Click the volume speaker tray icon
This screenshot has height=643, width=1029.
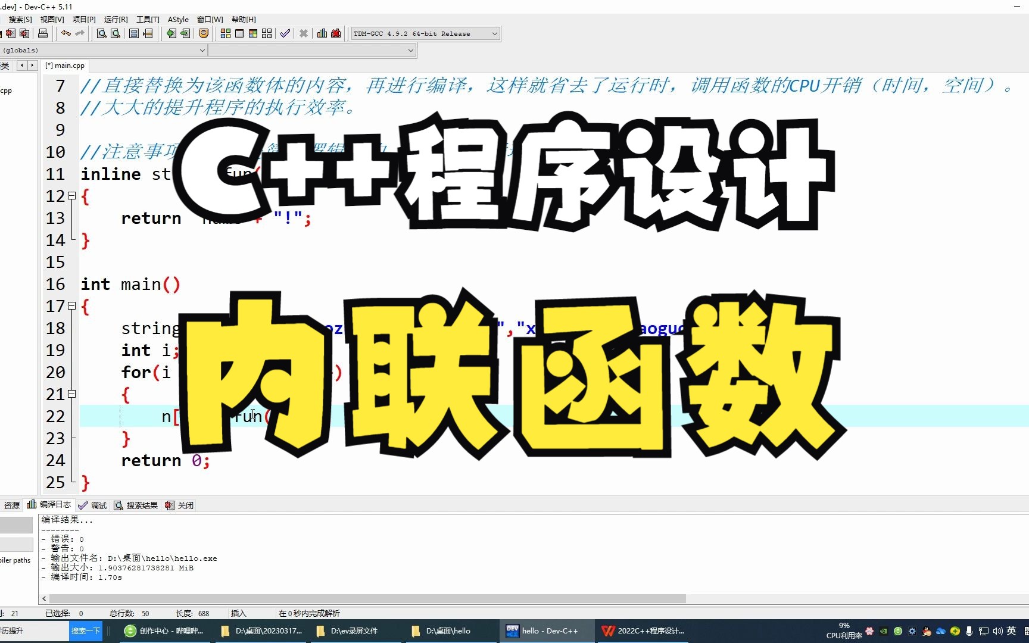pos(997,631)
